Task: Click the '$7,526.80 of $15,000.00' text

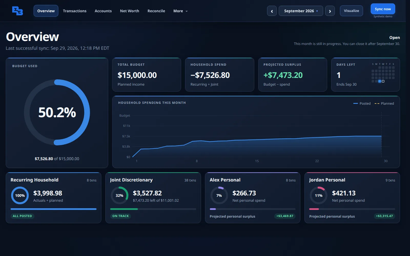Action: [57, 159]
